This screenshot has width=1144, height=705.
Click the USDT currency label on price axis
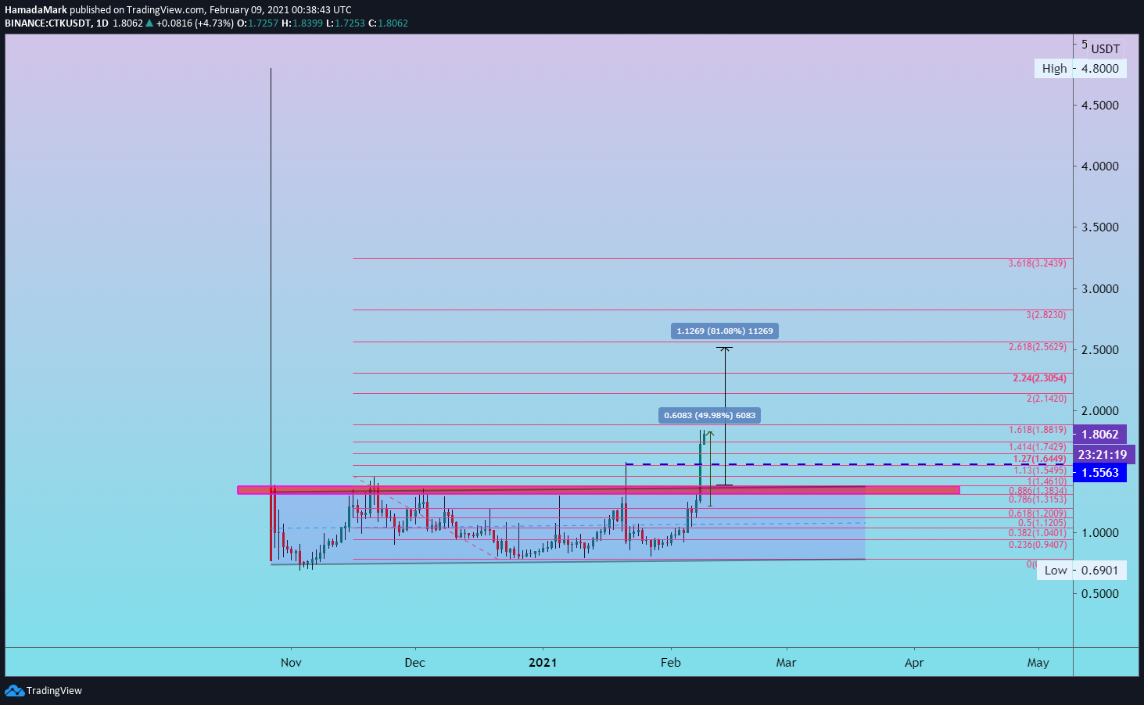pyautogui.click(x=1106, y=48)
